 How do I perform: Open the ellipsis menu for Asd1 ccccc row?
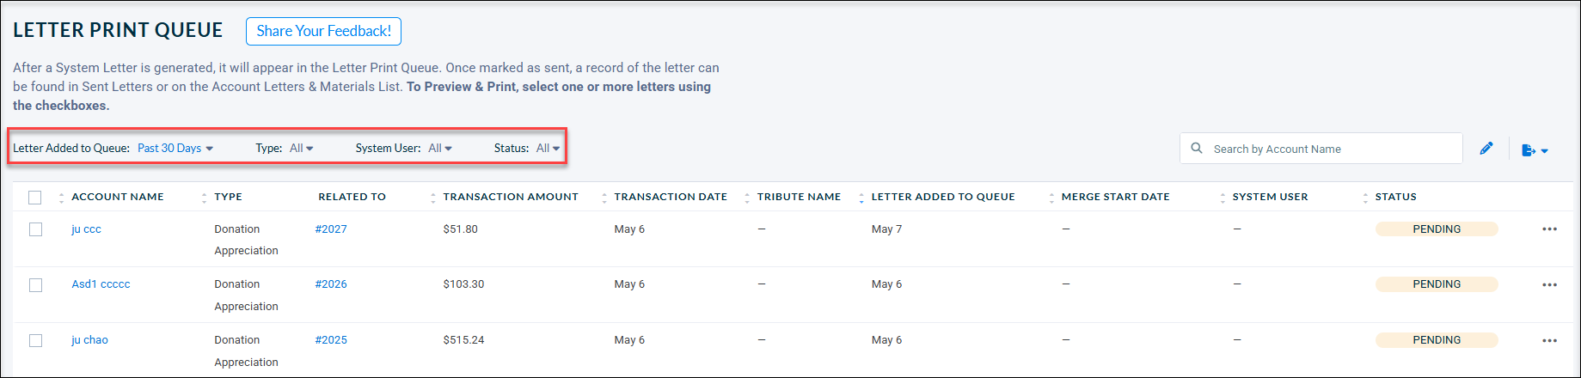(1549, 284)
